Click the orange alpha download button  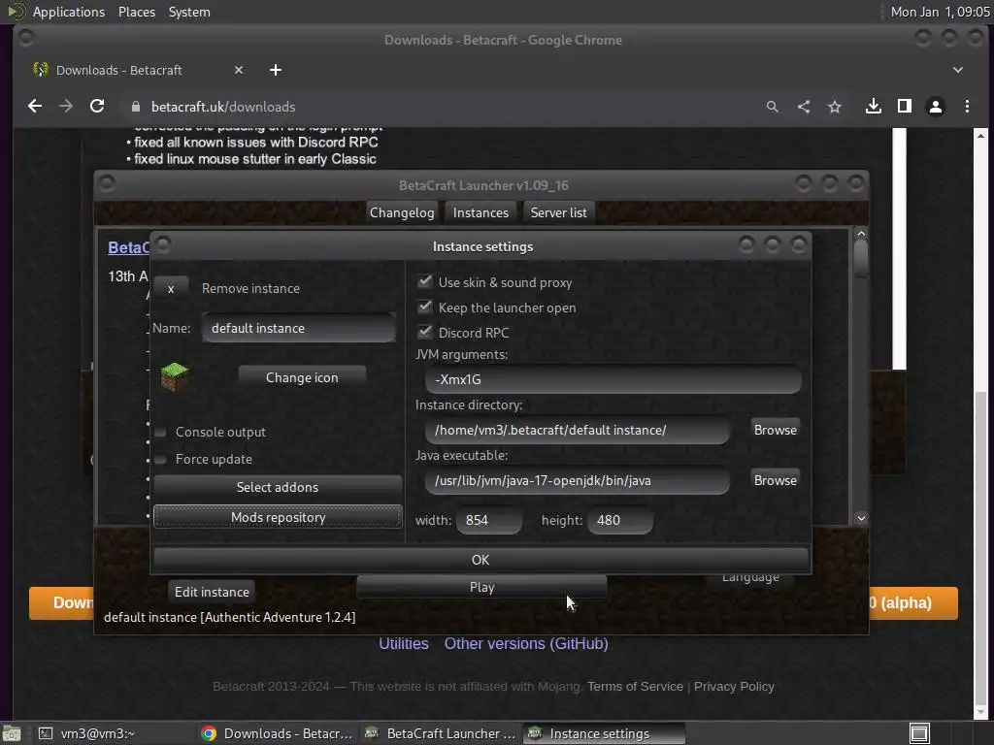click(x=912, y=603)
